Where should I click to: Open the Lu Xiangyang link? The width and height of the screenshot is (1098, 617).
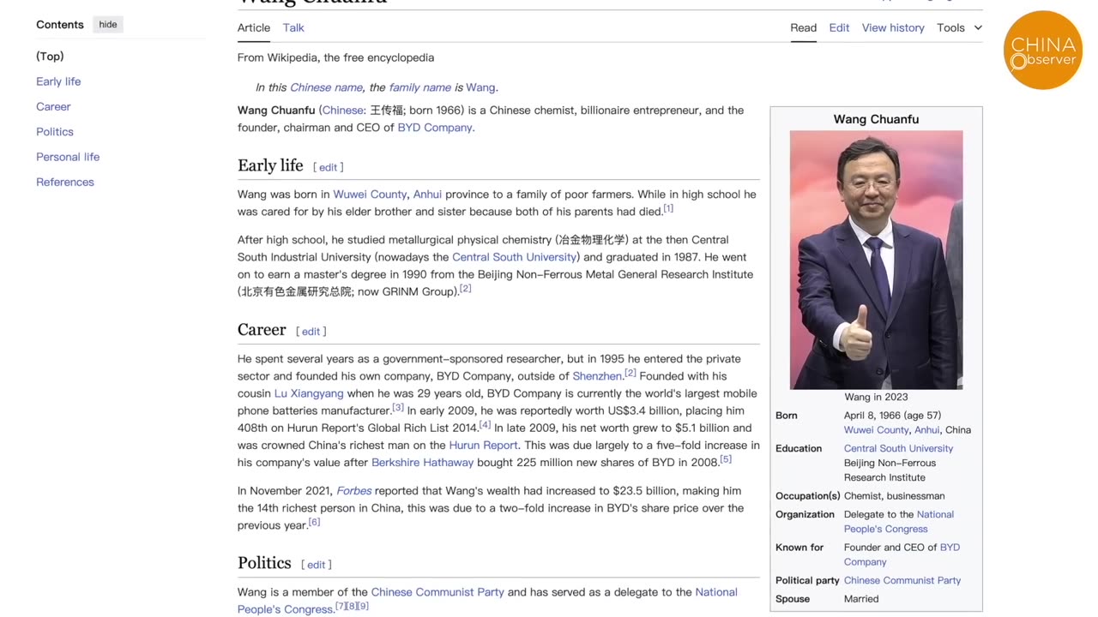tap(309, 393)
